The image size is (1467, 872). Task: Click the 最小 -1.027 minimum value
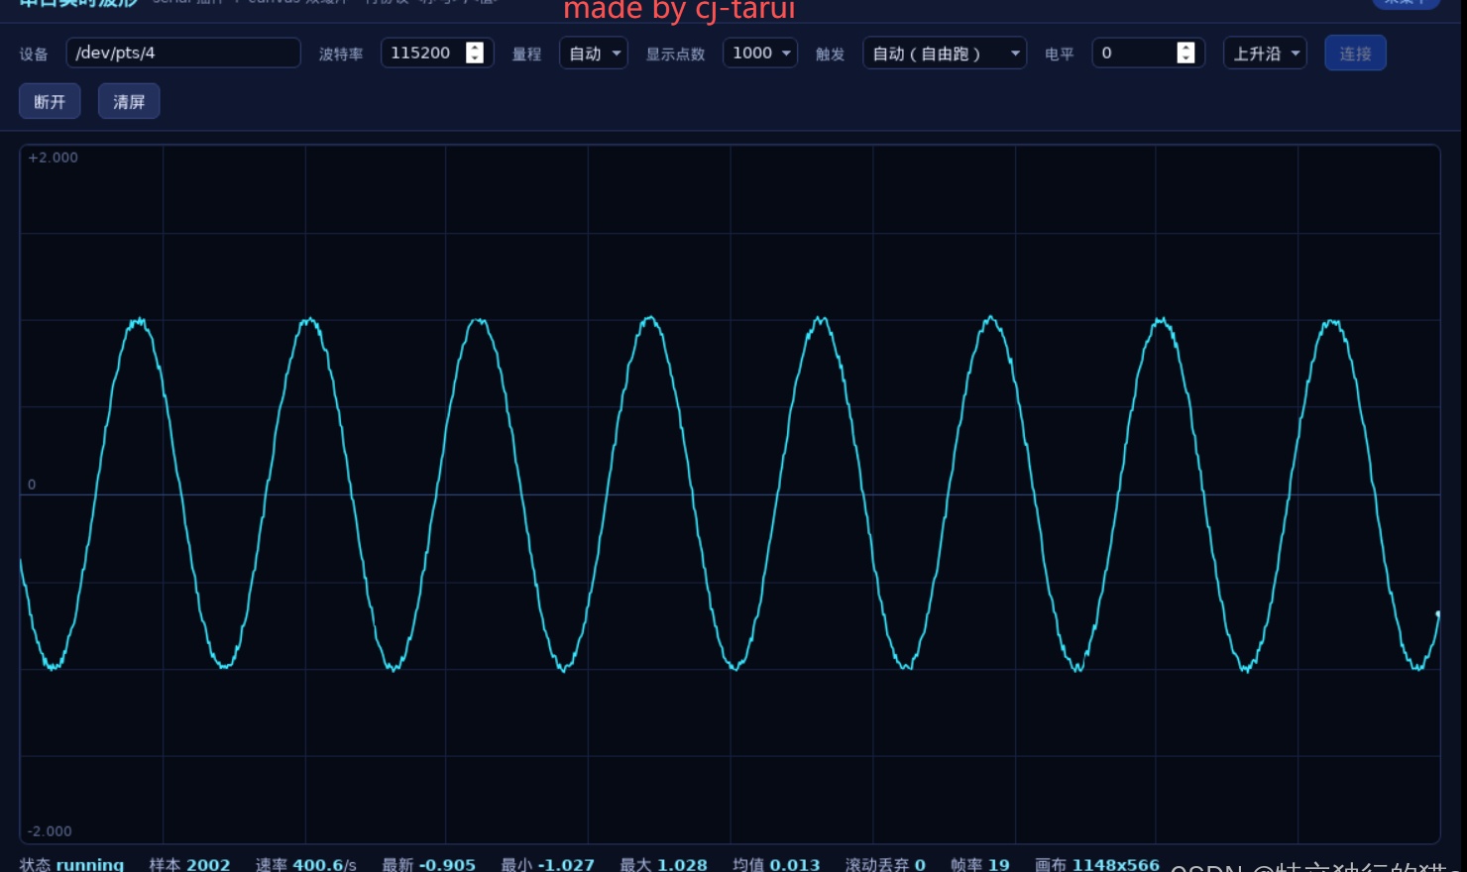tap(547, 864)
